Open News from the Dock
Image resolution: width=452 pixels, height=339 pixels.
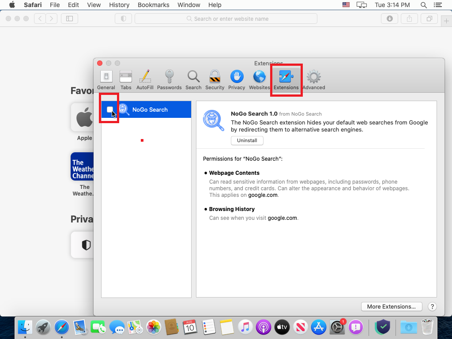click(300, 328)
